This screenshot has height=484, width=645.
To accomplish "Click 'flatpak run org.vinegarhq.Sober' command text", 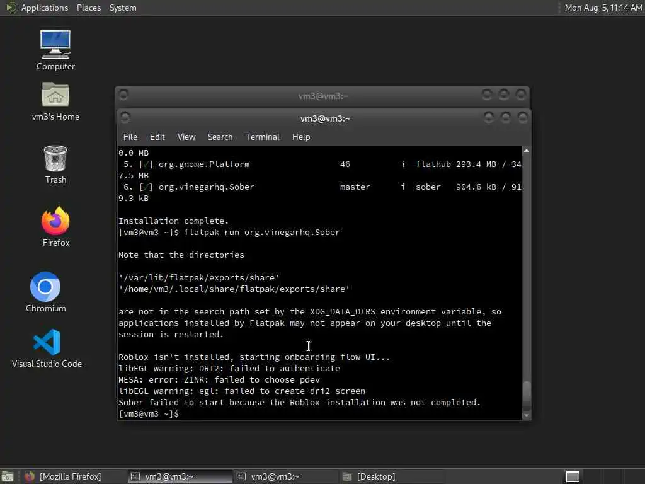I will 262,232.
